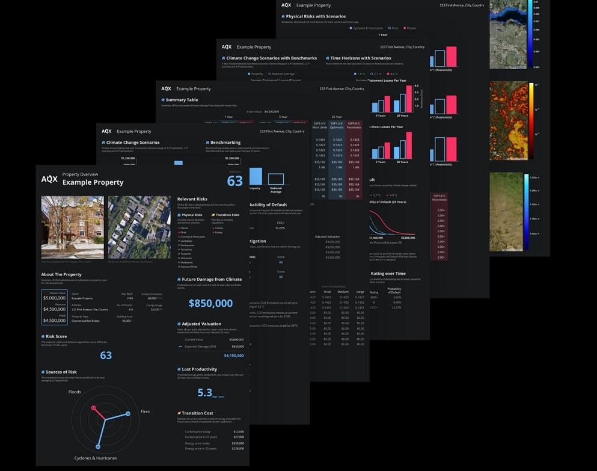Screen dimensions: 597x471
Task: Select the Cyclones & Hurricanes radar chart point
Action: tap(98, 446)
